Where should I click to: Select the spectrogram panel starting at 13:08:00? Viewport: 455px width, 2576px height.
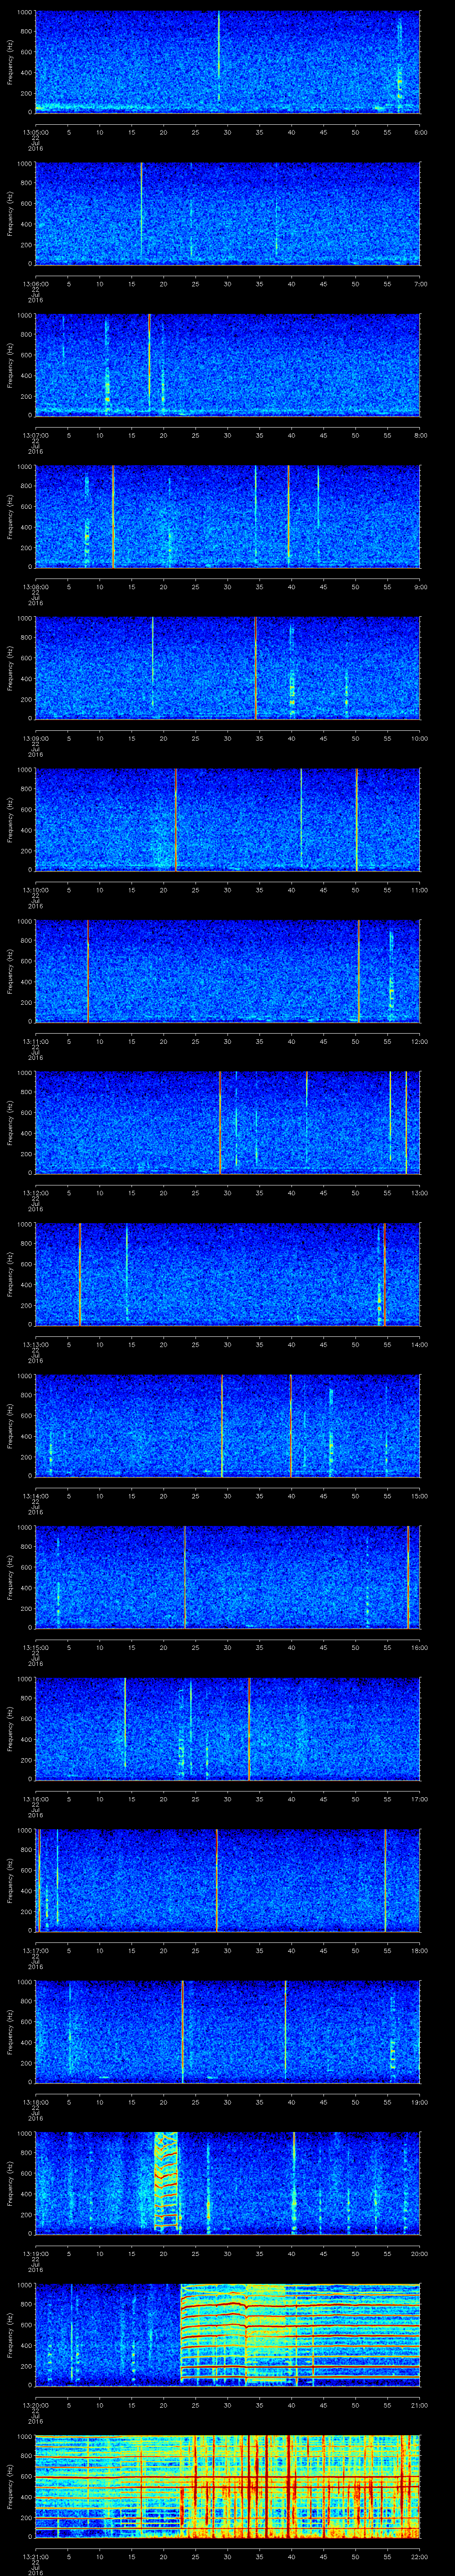pyautogui.click(x=227, y=516)
